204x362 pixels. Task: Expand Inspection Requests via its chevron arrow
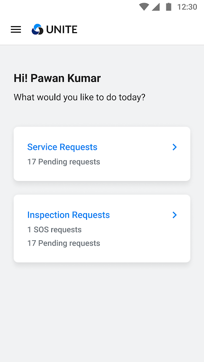pos(175,215)
